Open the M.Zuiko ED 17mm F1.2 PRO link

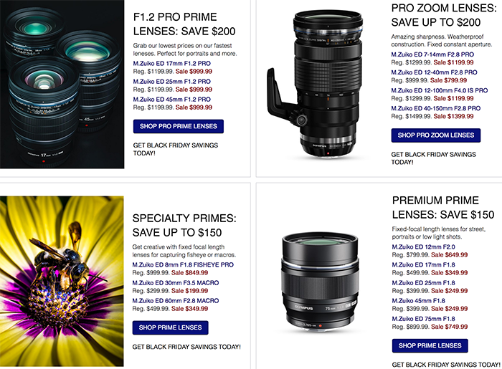click(x=171, y=62)
